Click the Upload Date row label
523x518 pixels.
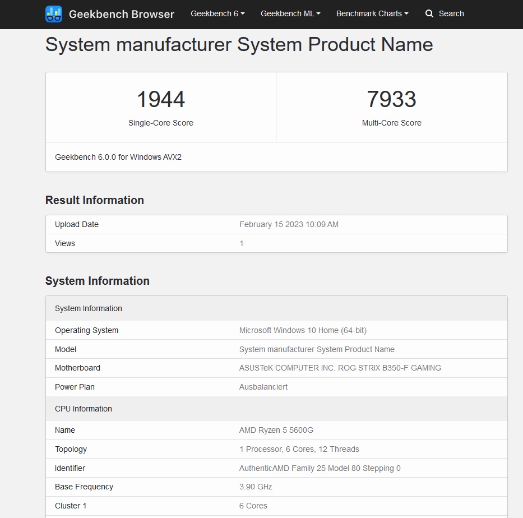click(x=77, y=224)
